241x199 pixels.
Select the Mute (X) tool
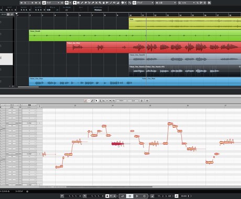[x=96, y=3]
